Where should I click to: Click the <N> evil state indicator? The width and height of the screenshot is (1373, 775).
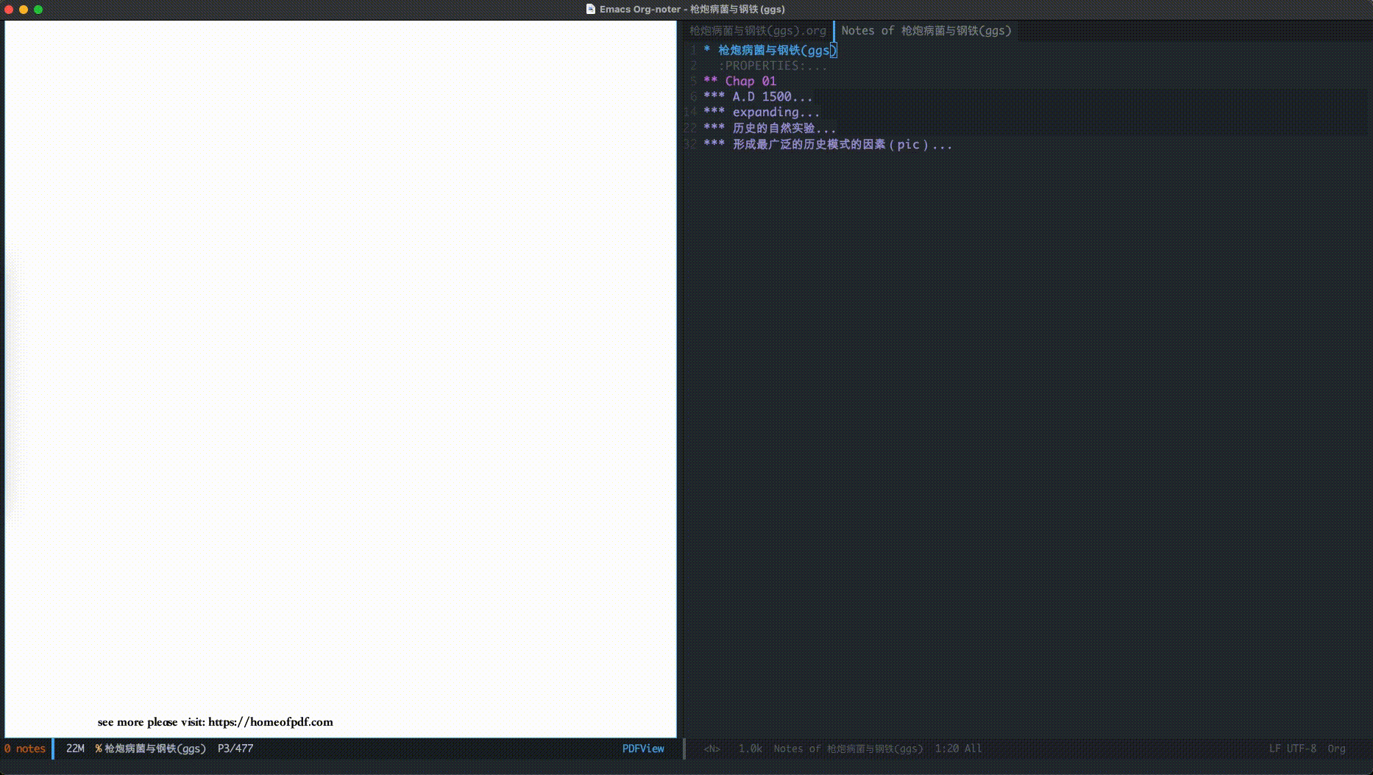[711, 749]
